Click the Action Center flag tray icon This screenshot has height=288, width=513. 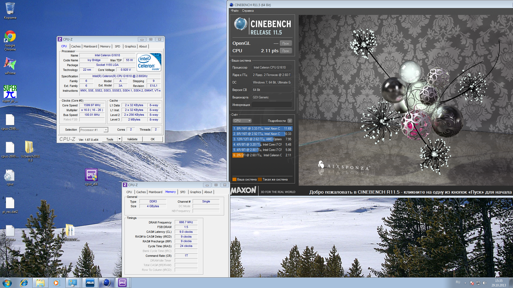472,283
